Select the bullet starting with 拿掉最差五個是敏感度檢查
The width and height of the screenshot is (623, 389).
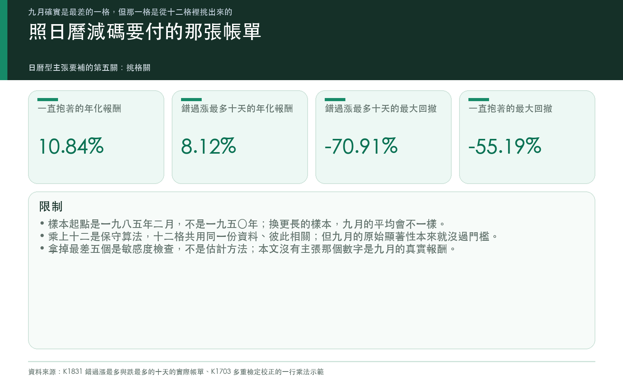(248, 249)
